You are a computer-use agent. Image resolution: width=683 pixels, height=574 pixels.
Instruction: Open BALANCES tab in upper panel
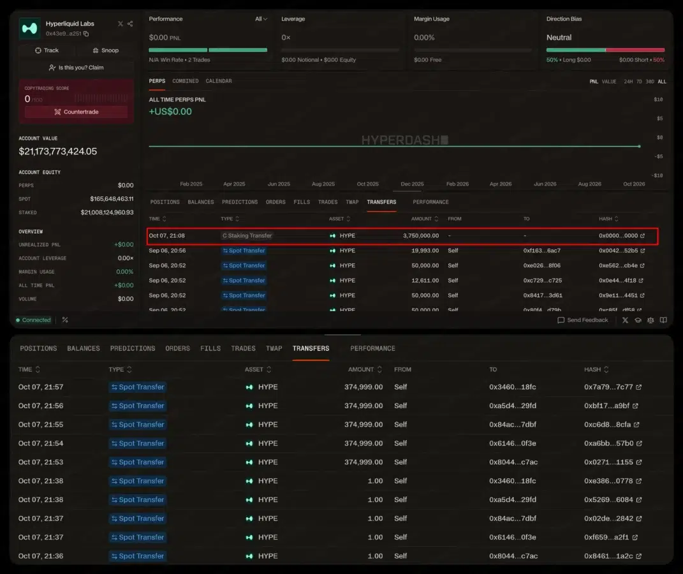point(201,202)
